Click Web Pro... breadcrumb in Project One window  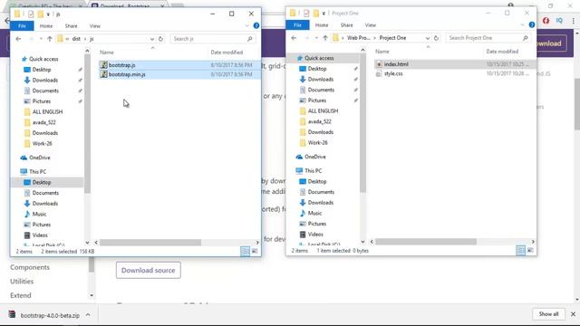tap(359, 38)
